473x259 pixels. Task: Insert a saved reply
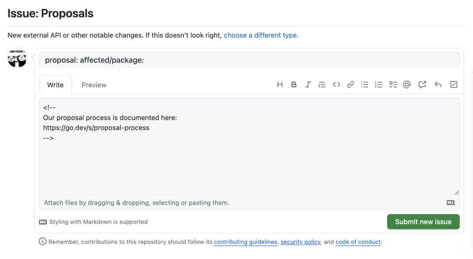coord(438,85)
